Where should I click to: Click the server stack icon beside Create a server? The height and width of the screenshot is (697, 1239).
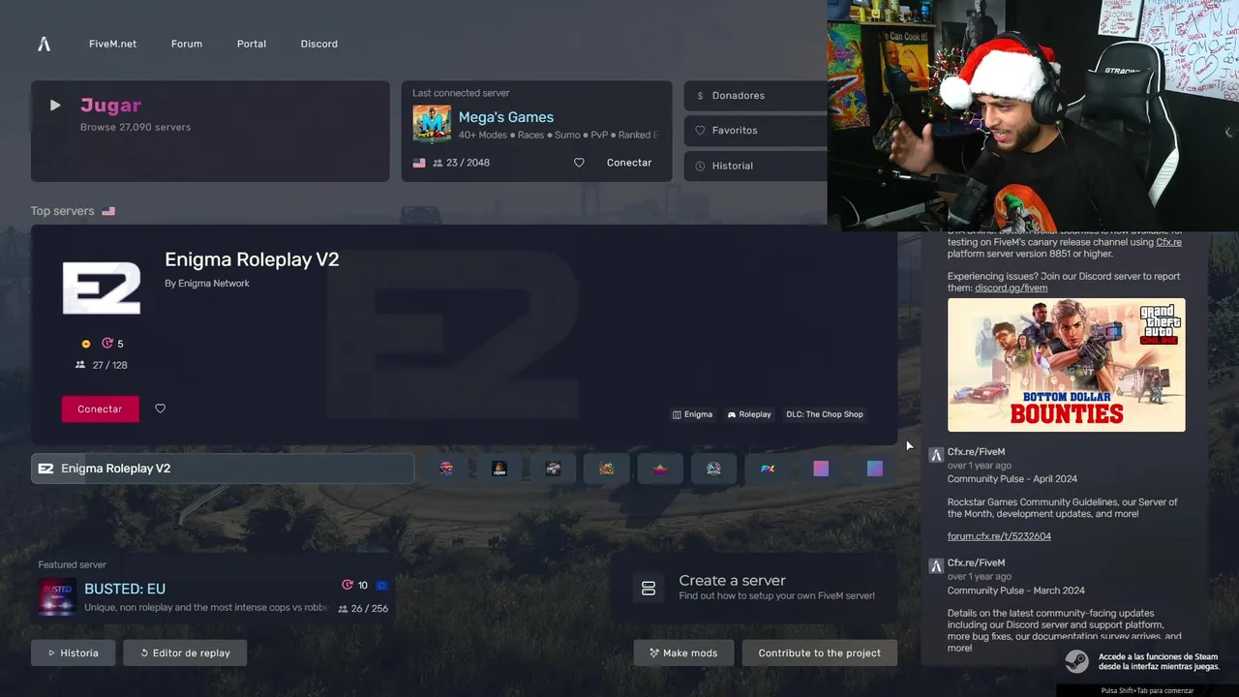point(649,588)
